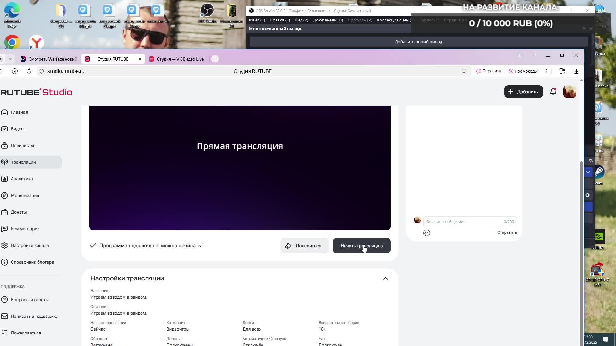
Task: Open Аналитика in the sidebar
Action: click(x=22, y=179)
